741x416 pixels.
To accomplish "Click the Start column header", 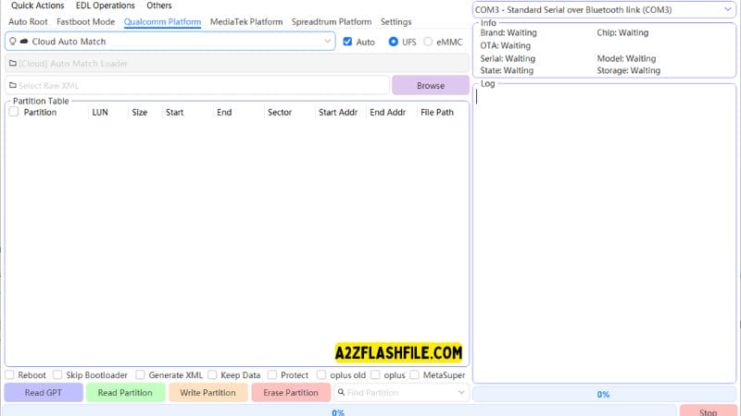I will 174,112.
